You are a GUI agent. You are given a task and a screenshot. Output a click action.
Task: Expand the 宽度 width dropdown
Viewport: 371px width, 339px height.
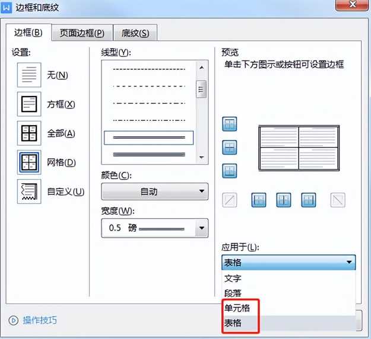pyautogui.click(x=154, y=228)
